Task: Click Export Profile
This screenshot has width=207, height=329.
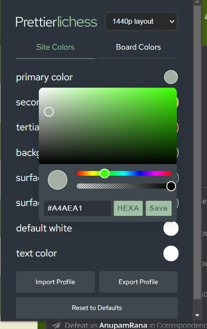Action: [x=138, y=282]
